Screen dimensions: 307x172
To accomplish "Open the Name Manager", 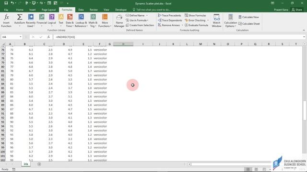I will [x=119, y=21].
